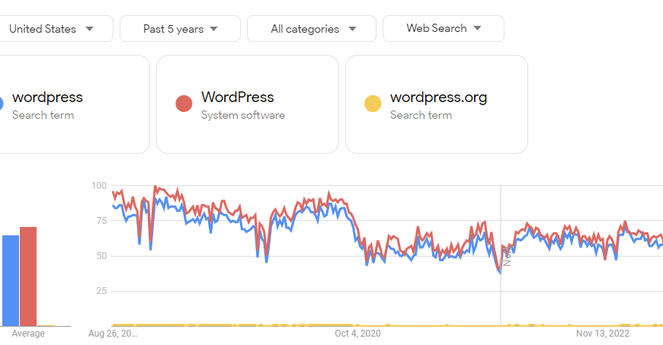Click the arrow beside All categories
Image resolution: width=663 pixels, height=345 pixels.
click(352, 29)
